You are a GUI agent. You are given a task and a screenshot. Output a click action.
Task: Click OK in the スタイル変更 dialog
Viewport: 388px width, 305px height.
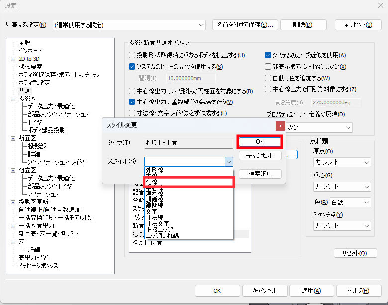pyautogui.click(x=260, y=142)
